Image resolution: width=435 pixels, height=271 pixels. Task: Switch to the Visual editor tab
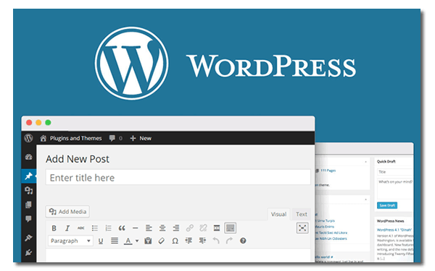pyautogui.click(x=278, y=215)
